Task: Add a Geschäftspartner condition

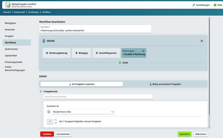Action: (x=106, y=53)
